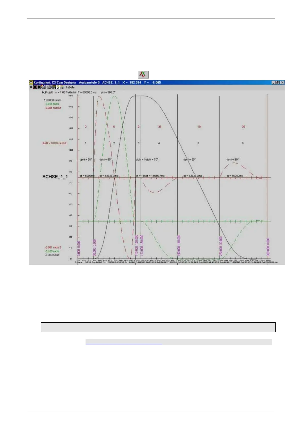Image resolution: width=302 pixels, height=428 pixels.
Task: Restore the Cam Designer window
Action: coord(278,82)
